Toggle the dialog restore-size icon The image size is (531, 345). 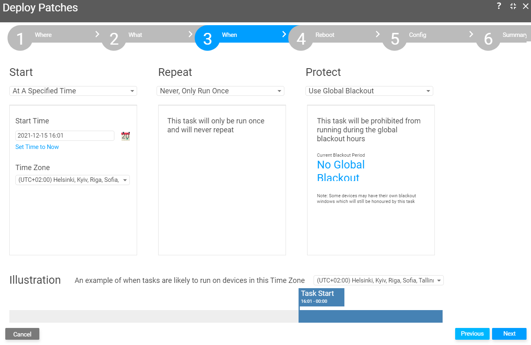tap(513, 6)
